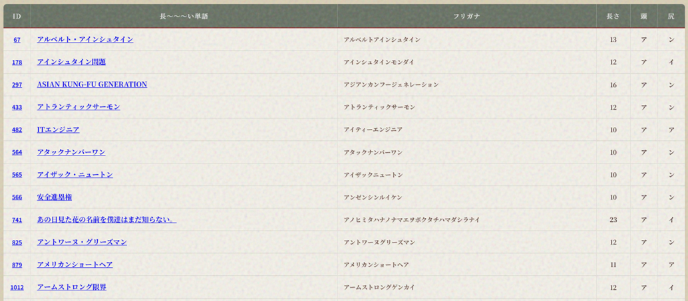Open あの日見た花の名前を僕達はまだ知らない。 link

click(106, 219)
